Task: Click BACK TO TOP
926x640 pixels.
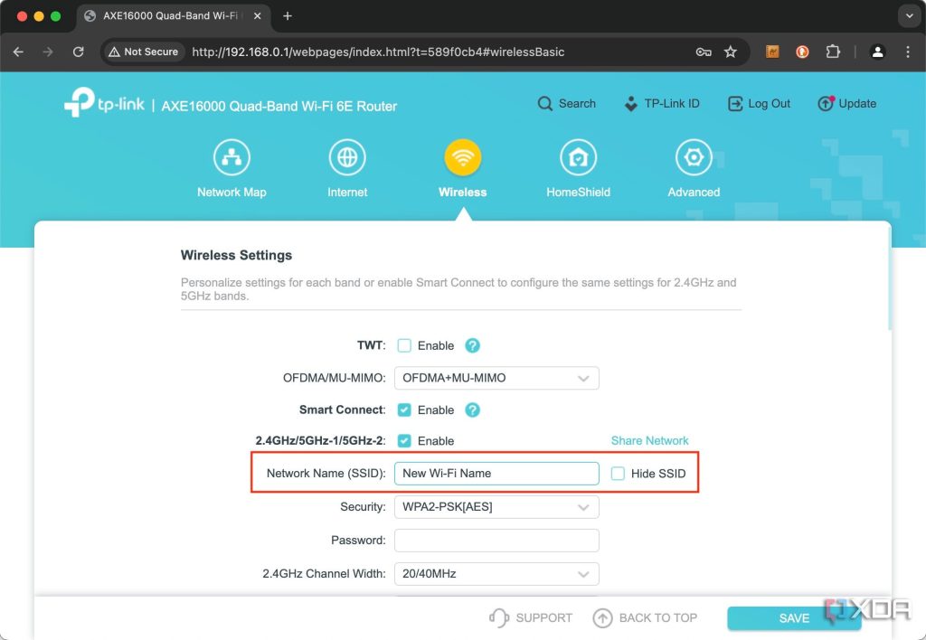Action: click(645, 617)
